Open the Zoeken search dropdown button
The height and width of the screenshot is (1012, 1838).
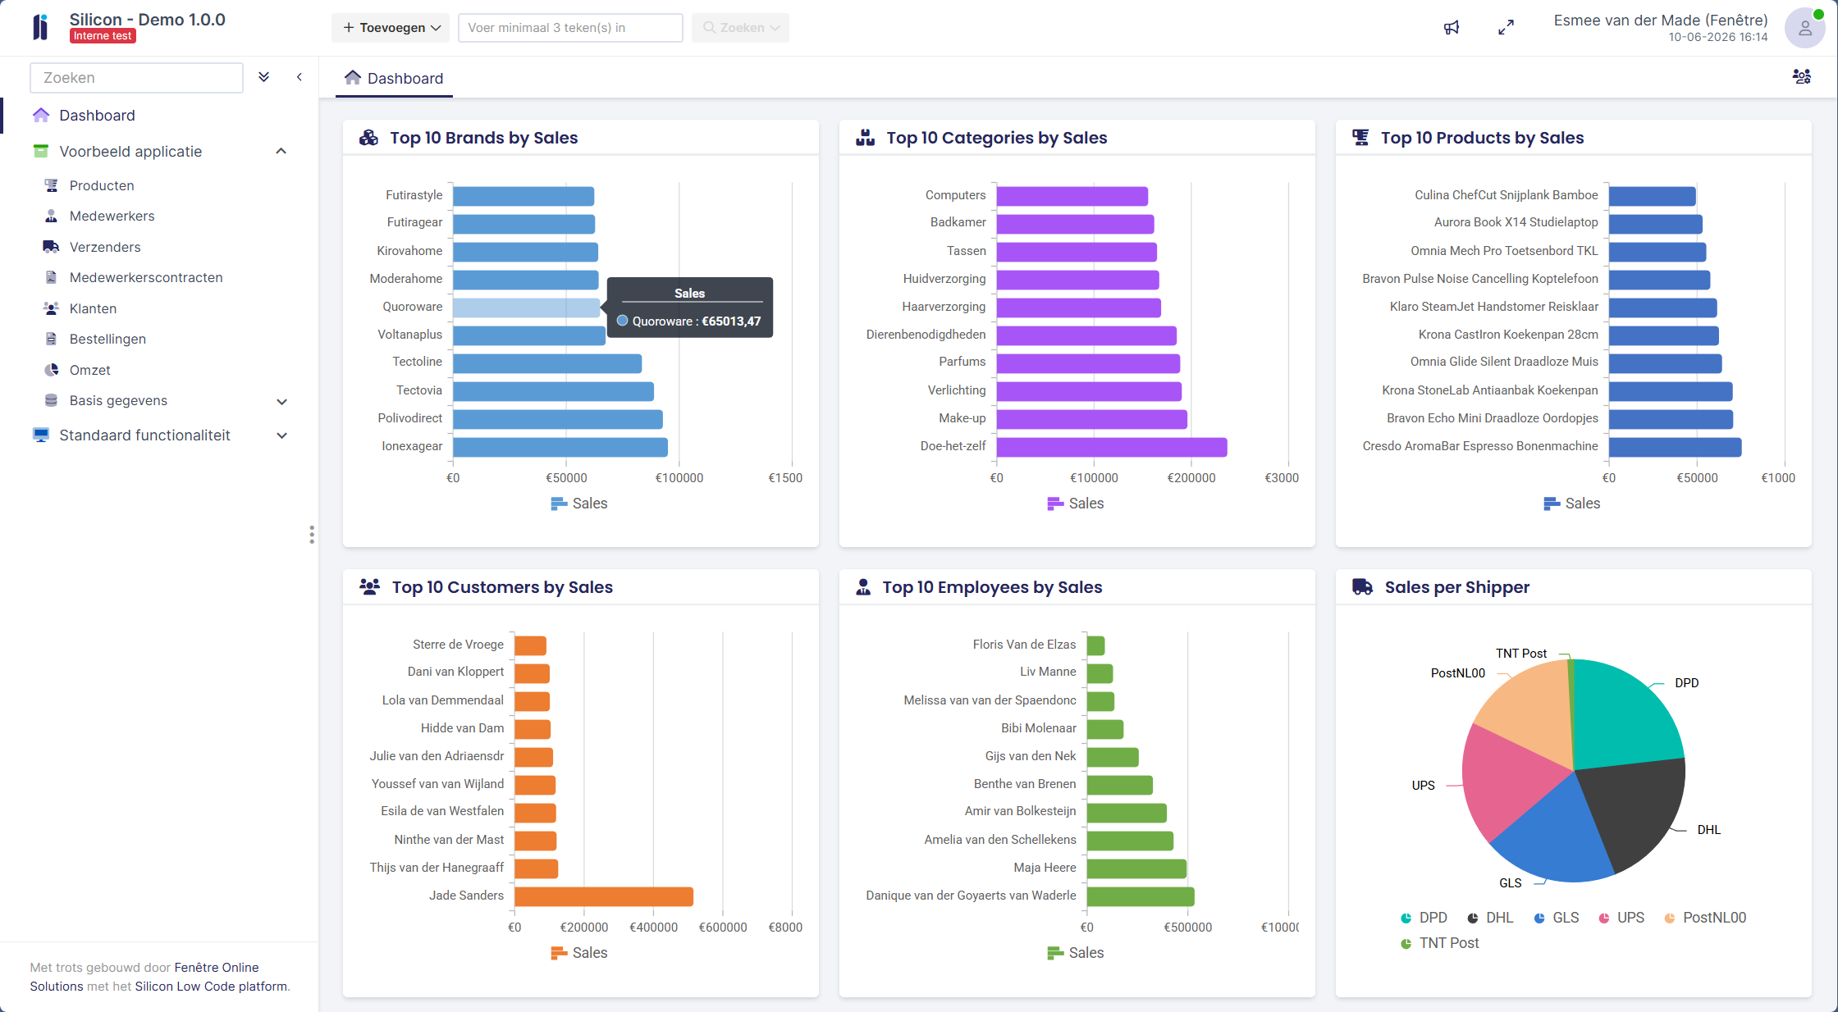click(x=740, y=28)
